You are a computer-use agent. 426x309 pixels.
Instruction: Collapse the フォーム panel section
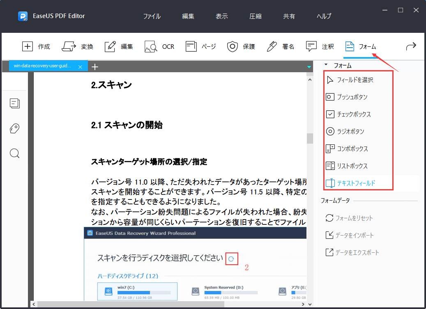pos(327,65)
